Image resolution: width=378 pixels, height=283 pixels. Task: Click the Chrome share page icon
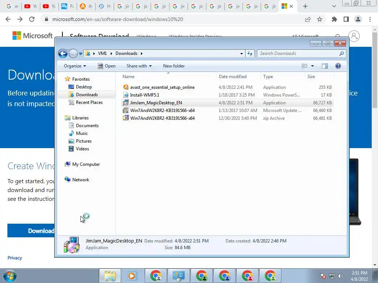point(308,19)
